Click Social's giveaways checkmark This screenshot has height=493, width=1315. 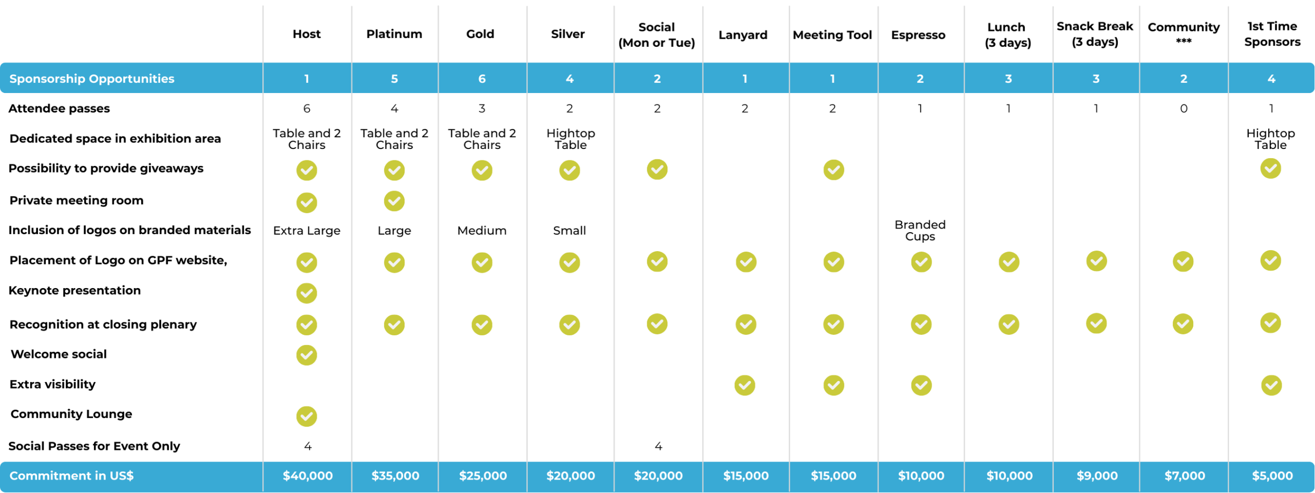click(657, 169)
